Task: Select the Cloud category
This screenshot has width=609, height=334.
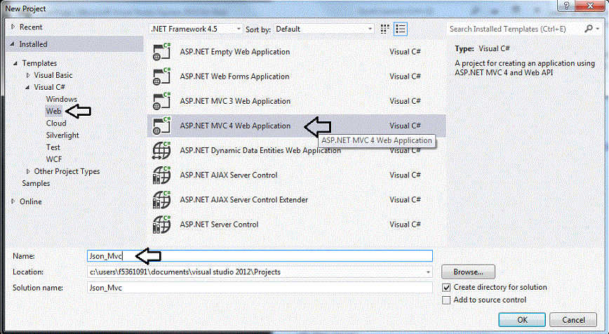Action: point(56,123)
